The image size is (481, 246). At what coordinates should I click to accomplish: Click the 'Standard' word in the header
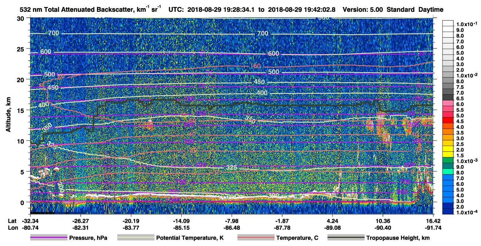click(x=400, y=10)
